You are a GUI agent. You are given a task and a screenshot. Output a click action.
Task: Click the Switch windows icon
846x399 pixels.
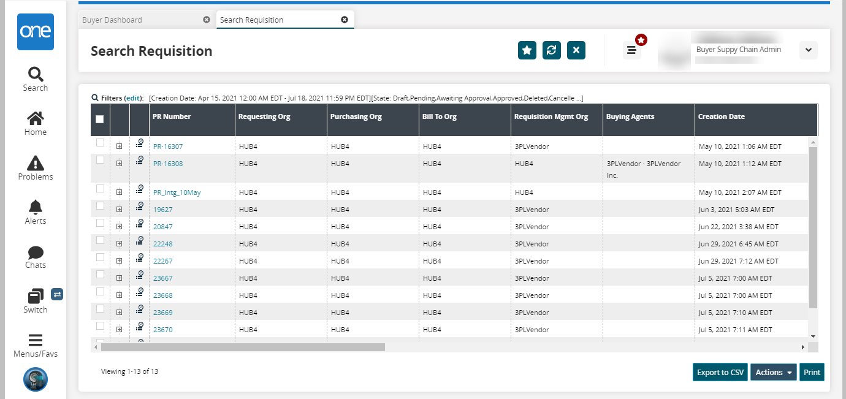(36, 297)
